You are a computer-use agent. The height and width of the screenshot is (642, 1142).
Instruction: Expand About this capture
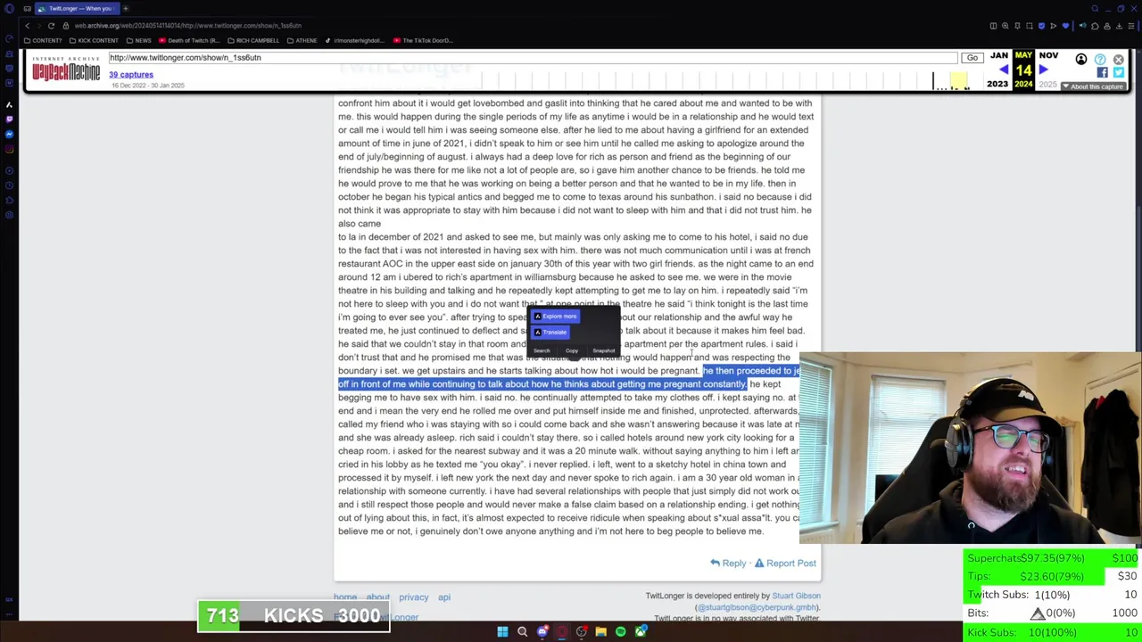tap(1093, 86)
